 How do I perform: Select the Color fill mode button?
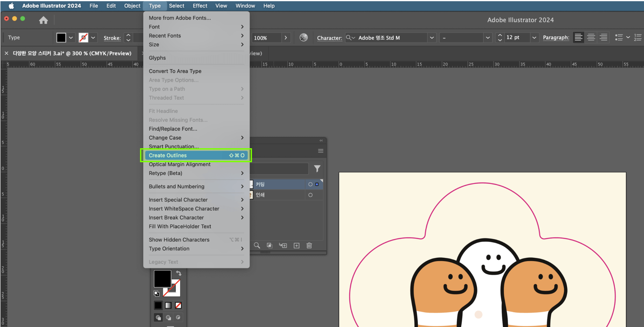pos(158,305)
